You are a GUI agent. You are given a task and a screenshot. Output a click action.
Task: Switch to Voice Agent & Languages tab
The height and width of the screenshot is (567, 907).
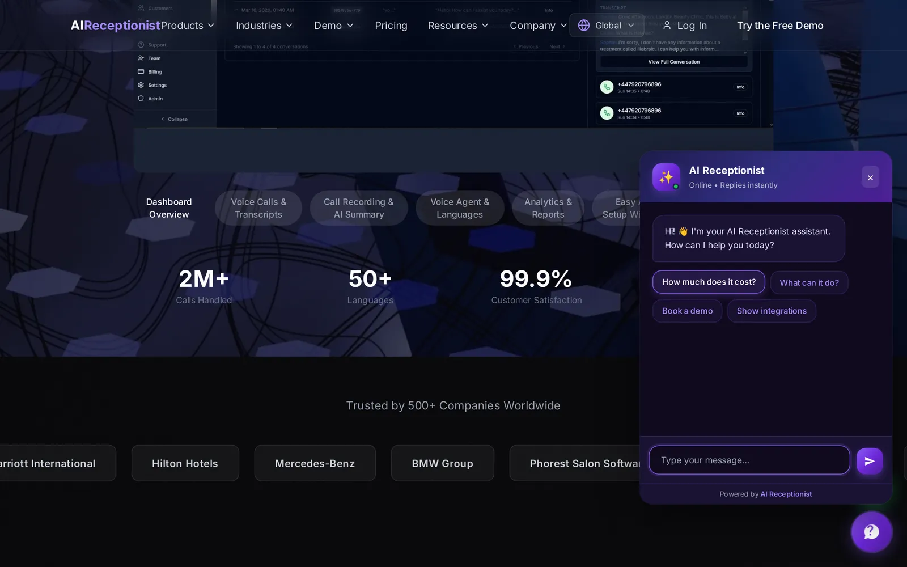coord(460,208)
